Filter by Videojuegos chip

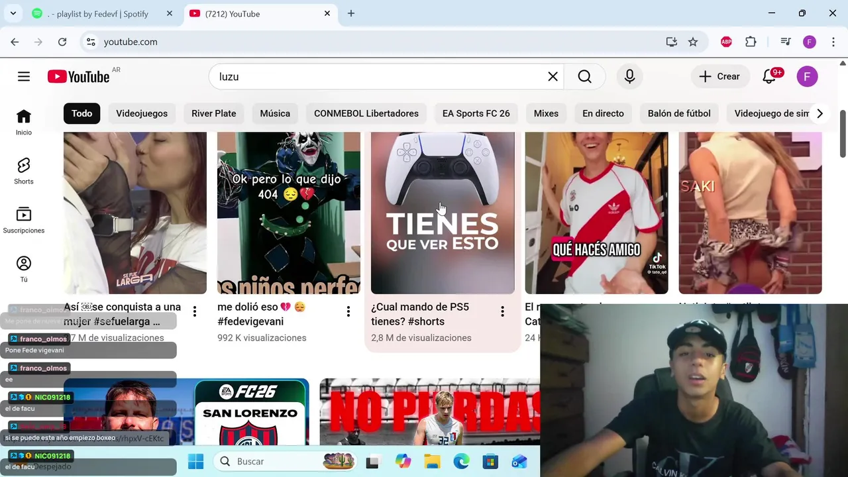point(142,113)
